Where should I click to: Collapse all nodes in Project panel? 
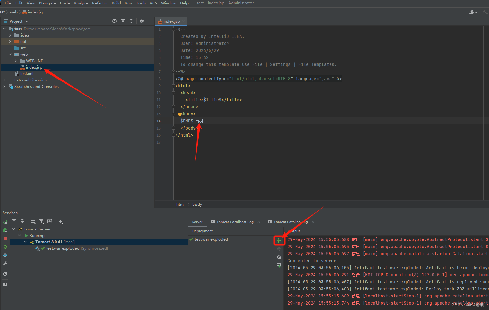[x=131, y=21]
